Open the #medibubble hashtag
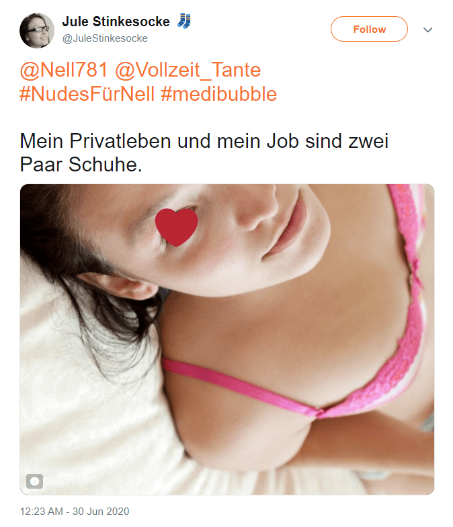Screen dimensions: 453x527 pos(219,94)
